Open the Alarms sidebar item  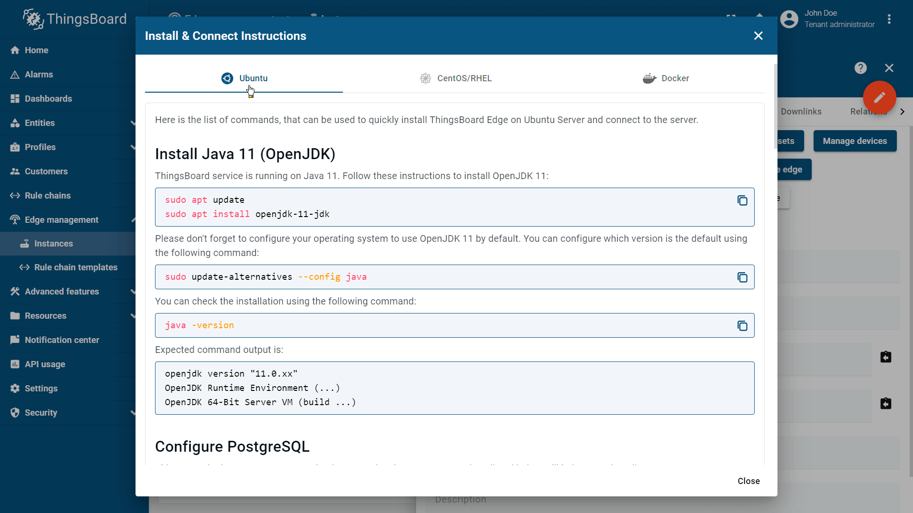(68, 75)
